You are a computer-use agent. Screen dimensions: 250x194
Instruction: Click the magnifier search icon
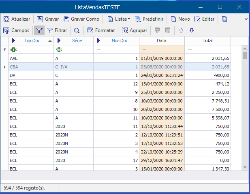tap(77, 30)
